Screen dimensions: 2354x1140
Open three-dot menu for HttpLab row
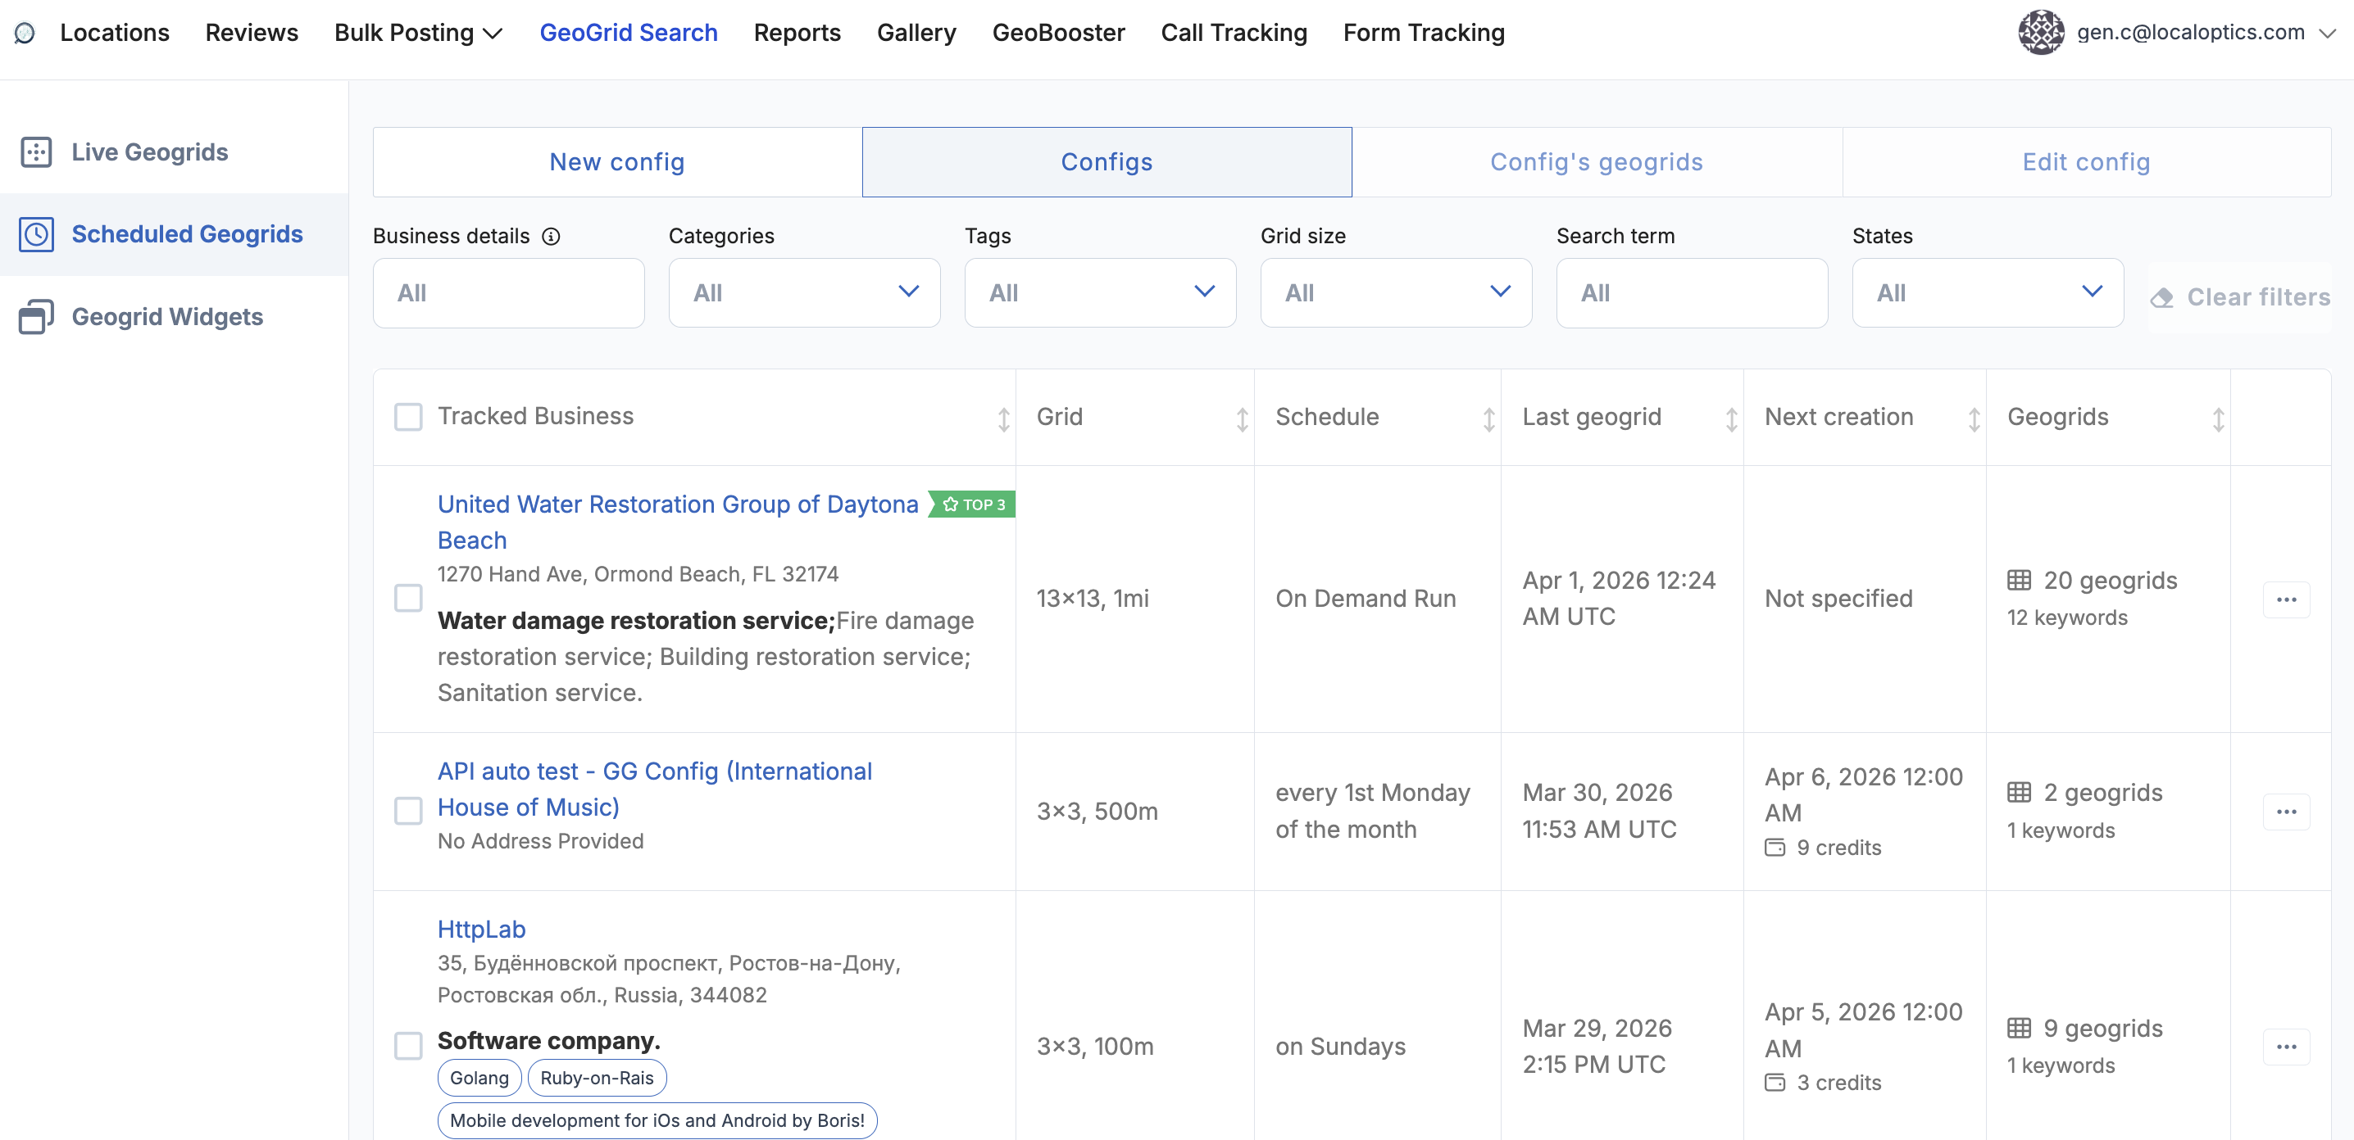[x=2285, y=1047]
